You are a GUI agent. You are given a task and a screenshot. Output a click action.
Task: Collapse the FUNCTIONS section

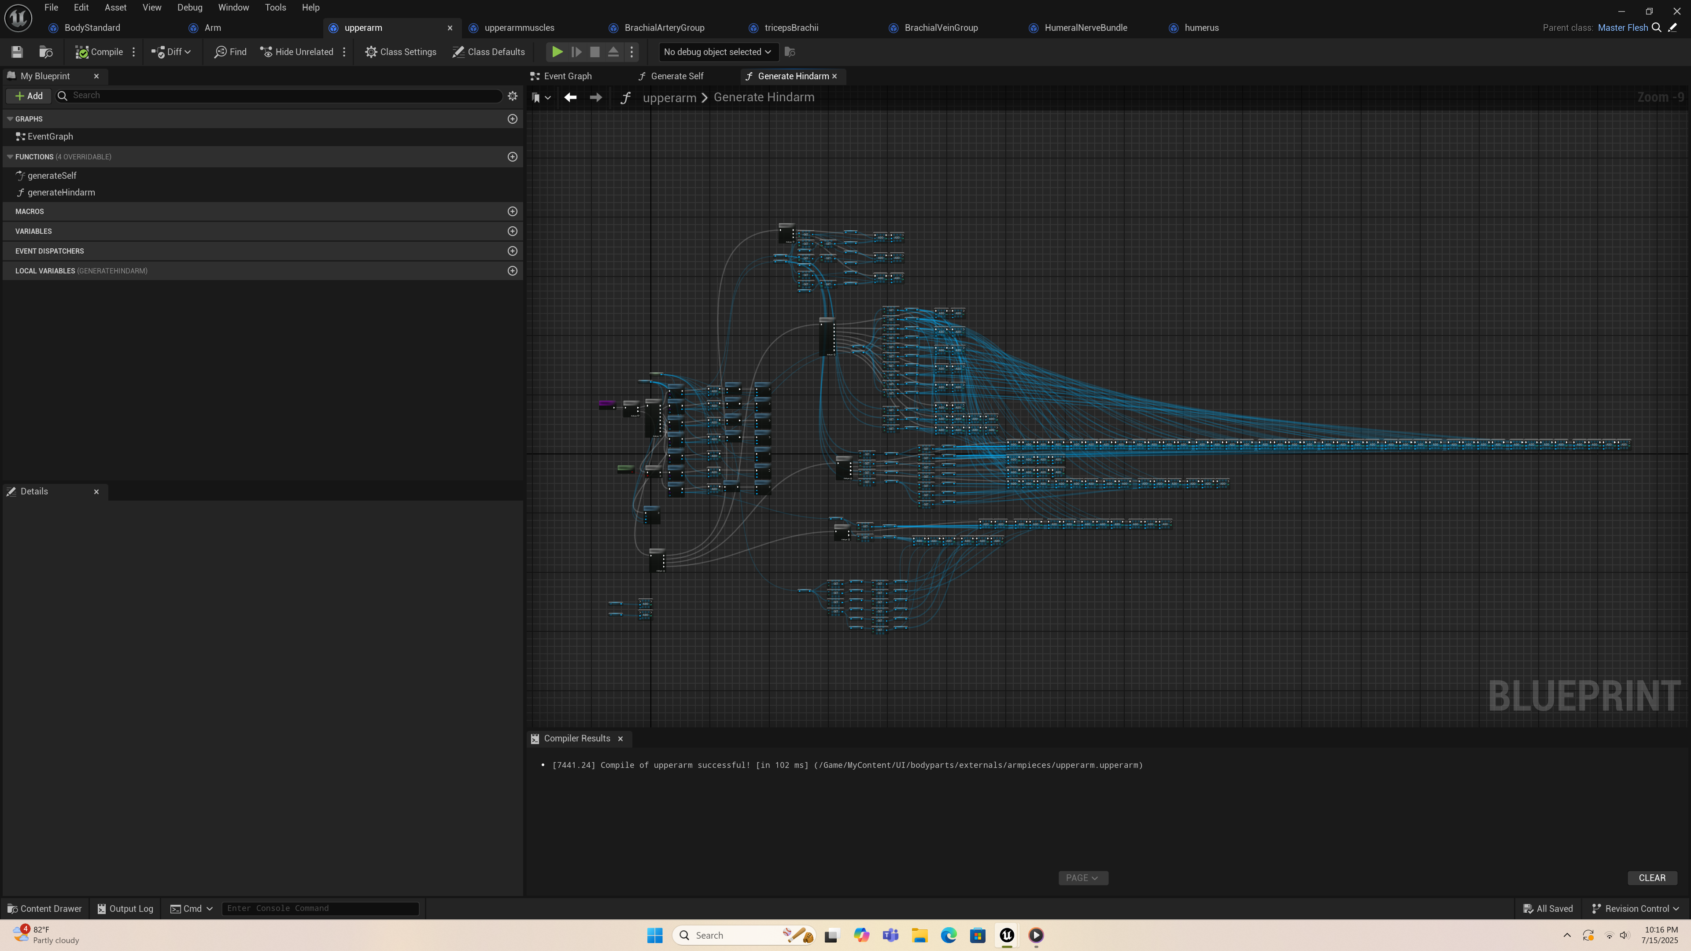tap(10, 157)
